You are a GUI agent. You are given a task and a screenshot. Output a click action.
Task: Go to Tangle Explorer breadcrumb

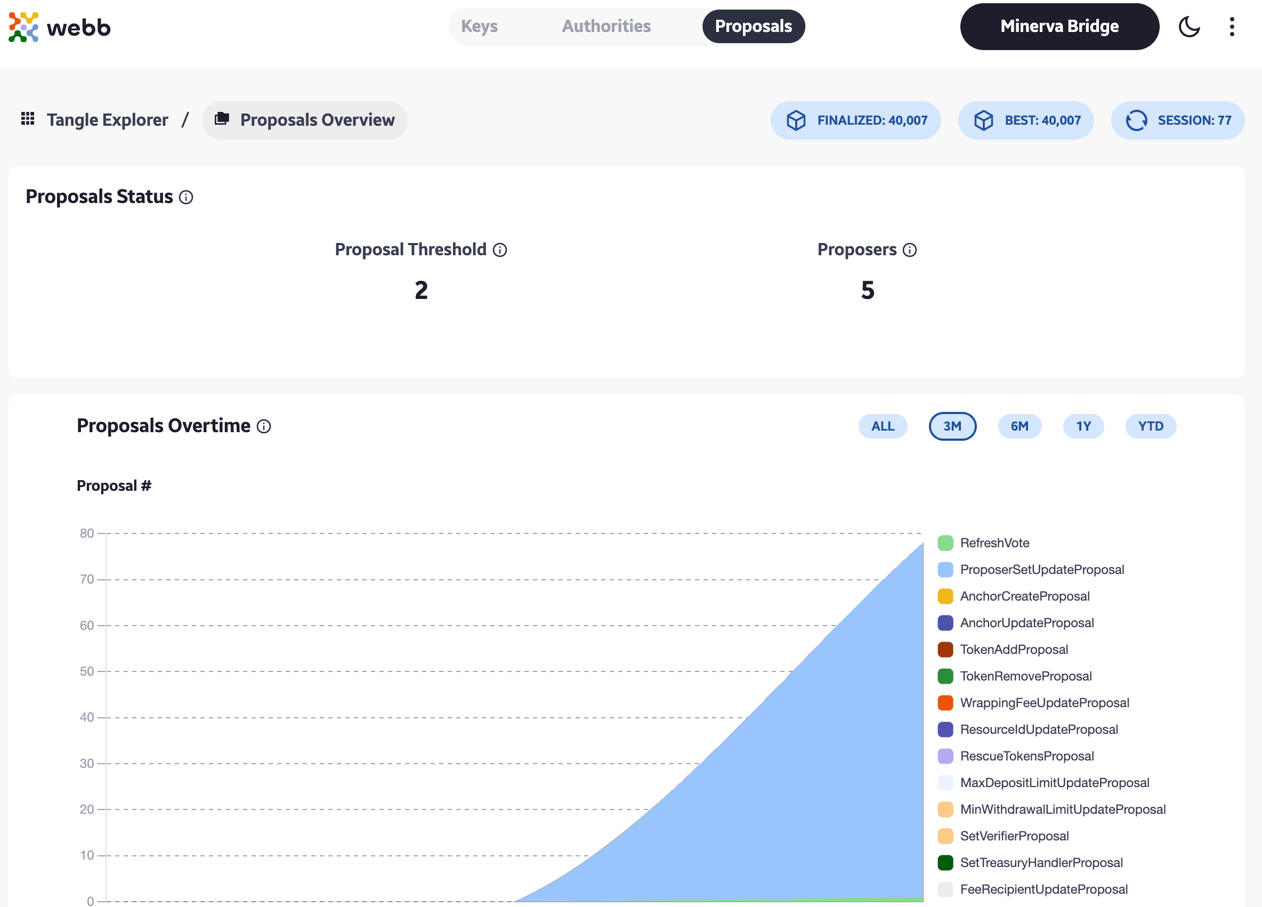(x=108, y=119)
